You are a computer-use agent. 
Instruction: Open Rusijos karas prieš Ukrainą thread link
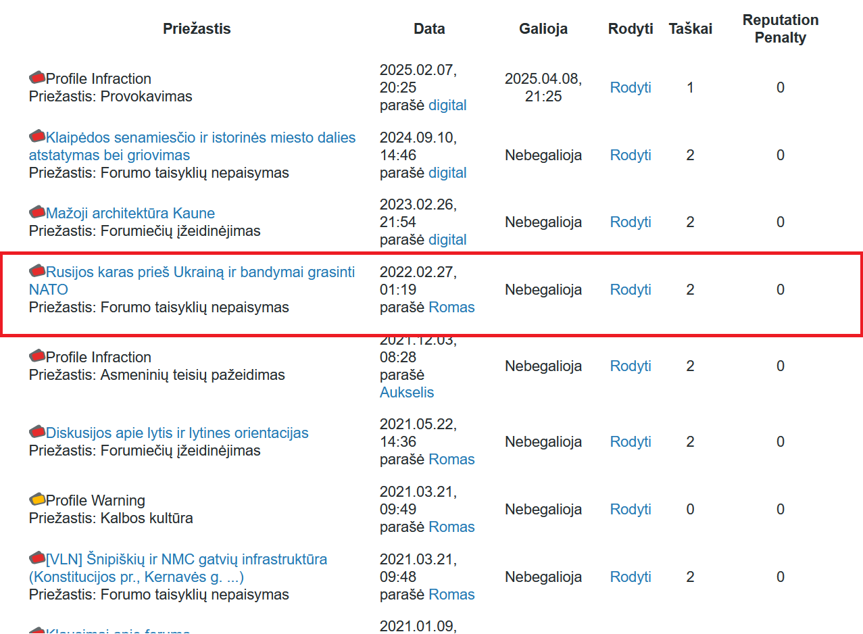[200, 272]
